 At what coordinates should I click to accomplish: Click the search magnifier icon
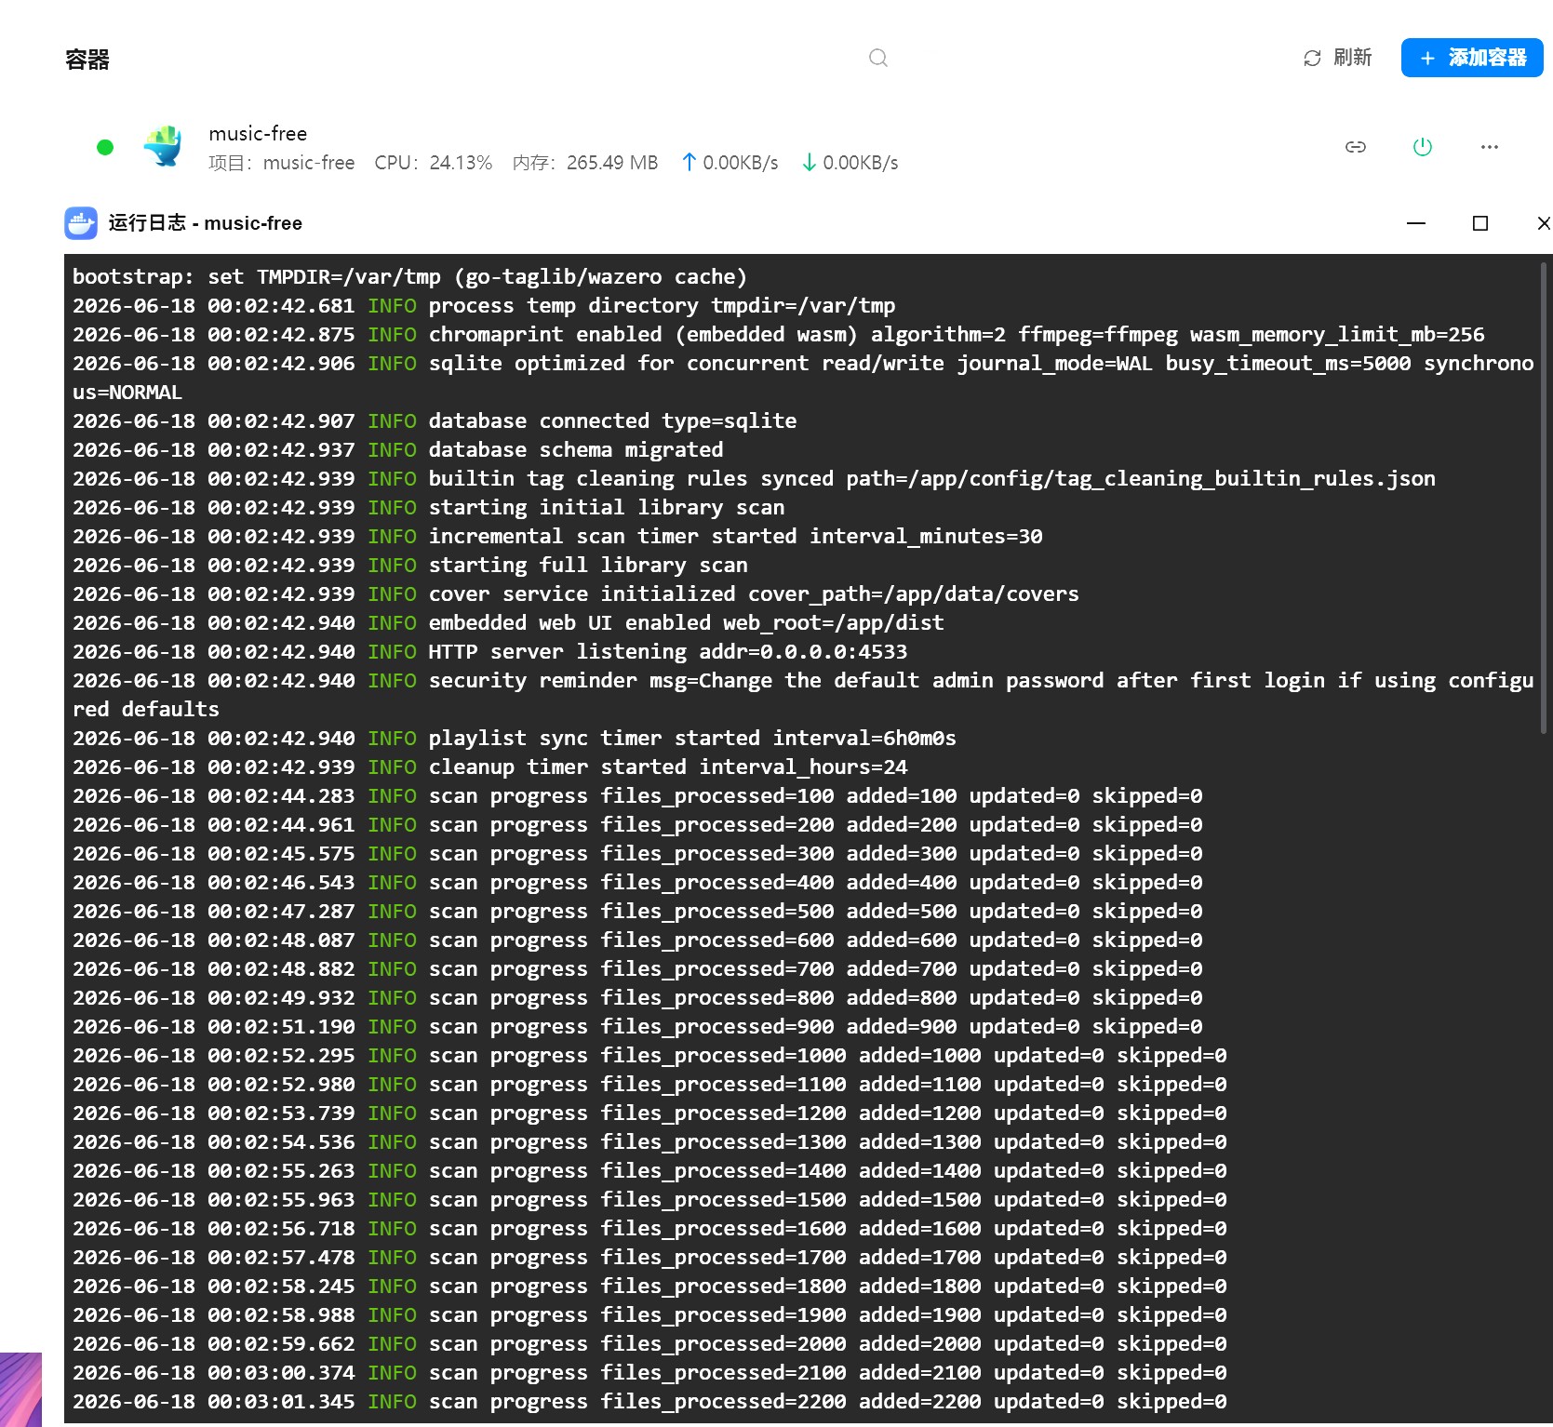pos(877,58)
